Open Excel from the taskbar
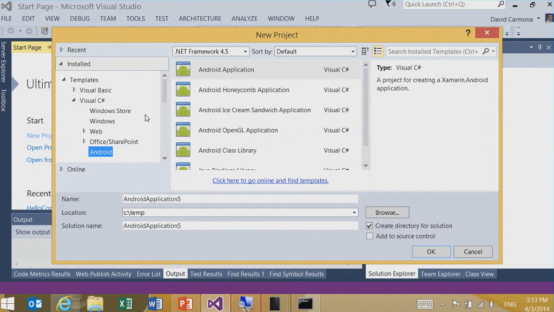The image size is (554, 312). point(125,303)
